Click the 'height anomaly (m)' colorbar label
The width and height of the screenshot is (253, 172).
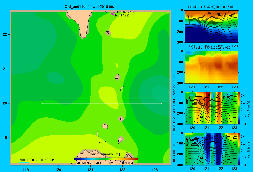pyautogui.click(x=105, y=154)
